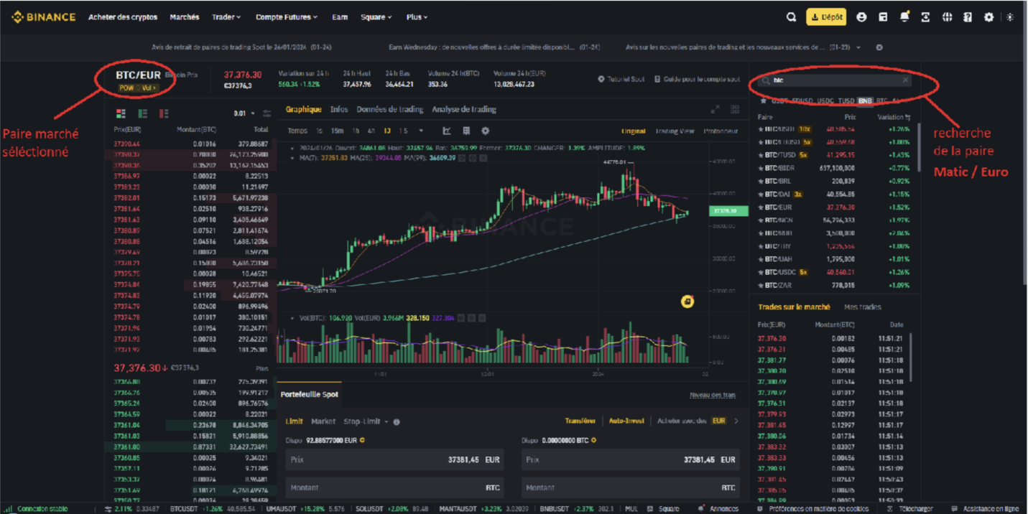Viewport: 1028px width, 514px height.
Task: Open the chart grid layout icon
Action: [x=735, y=109]
